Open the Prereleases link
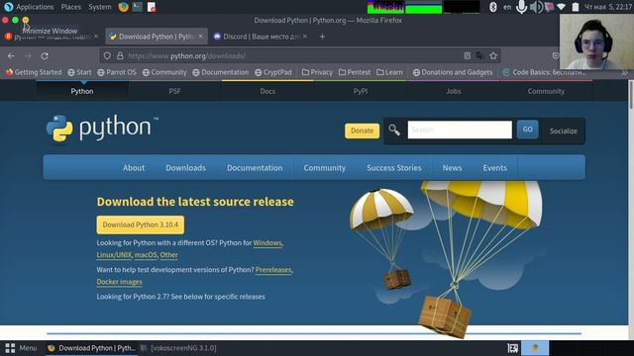 click(x=273, y=270)
